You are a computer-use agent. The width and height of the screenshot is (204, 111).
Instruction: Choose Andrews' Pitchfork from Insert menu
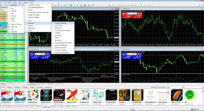(x=16, y=24)
